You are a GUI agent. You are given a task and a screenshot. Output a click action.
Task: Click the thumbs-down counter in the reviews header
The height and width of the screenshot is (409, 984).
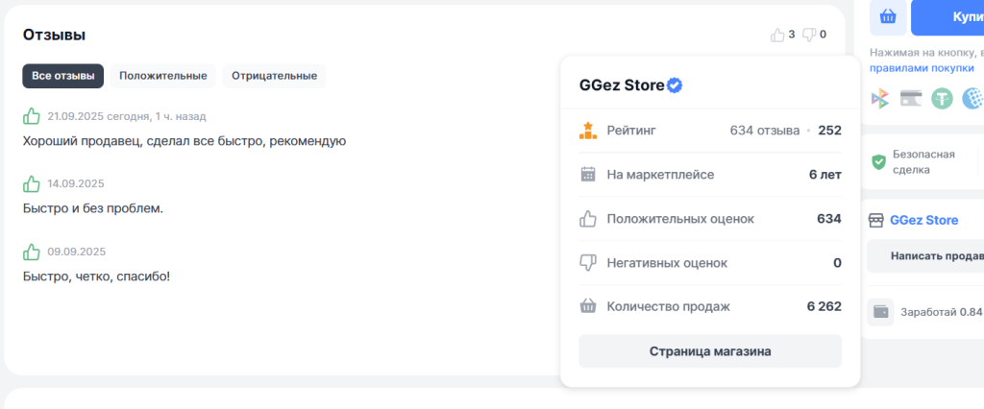[814, 36]
